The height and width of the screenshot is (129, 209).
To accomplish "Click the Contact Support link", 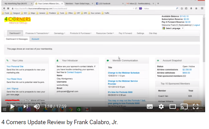I will click(x=74, y=72).
